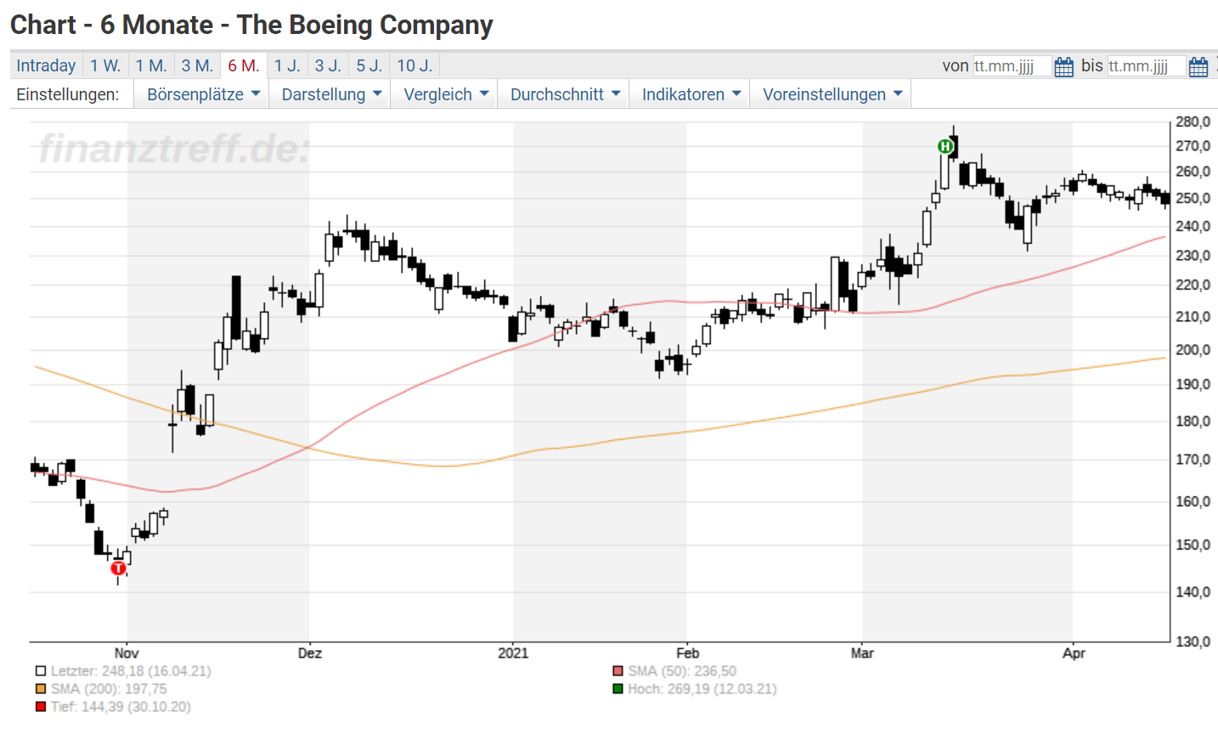Select the 6 M. timeframe tab
Viewport: 1218px width, 729px height.
pos(244,65)
